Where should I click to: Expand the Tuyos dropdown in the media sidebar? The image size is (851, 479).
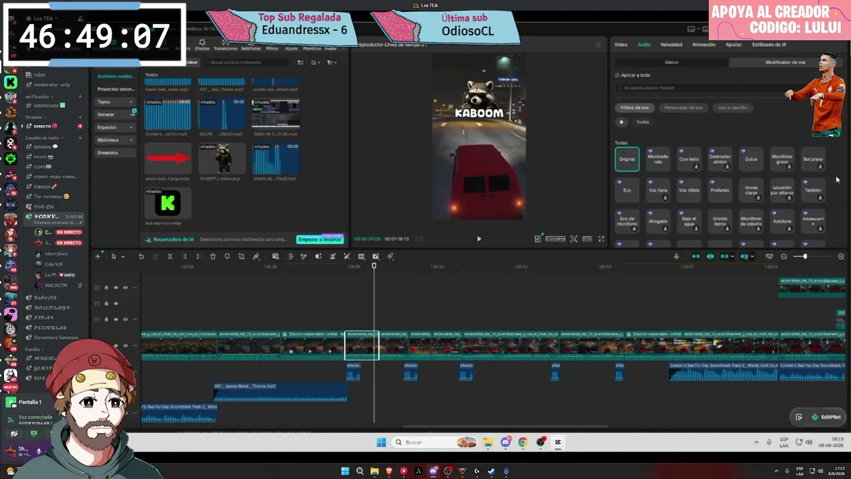pos(114,102)
